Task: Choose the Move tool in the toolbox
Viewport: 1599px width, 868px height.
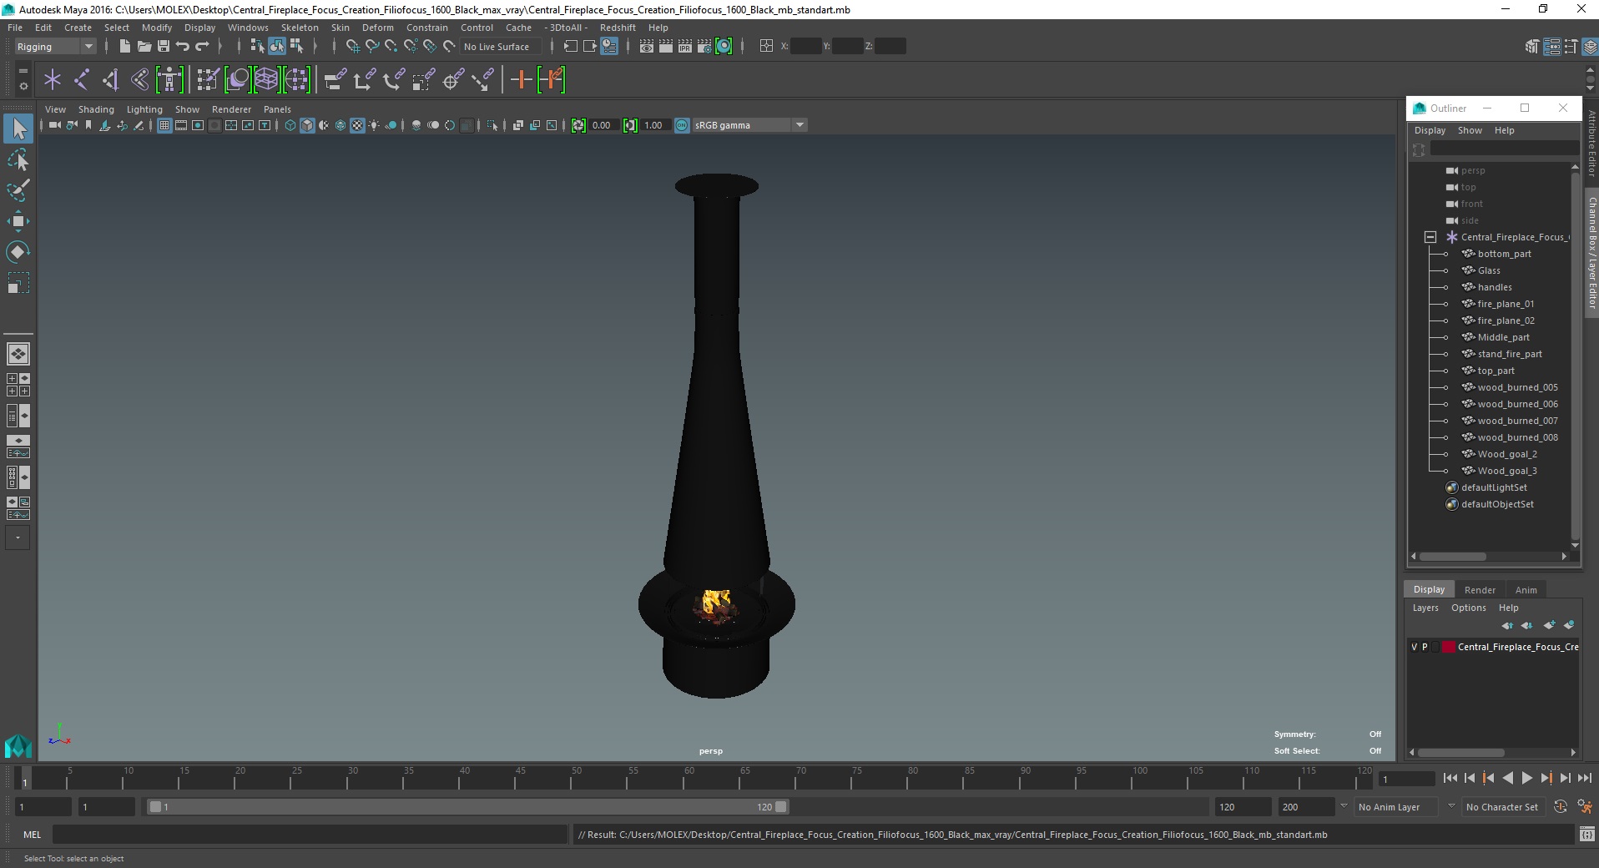Action: [x=18, y=221]
